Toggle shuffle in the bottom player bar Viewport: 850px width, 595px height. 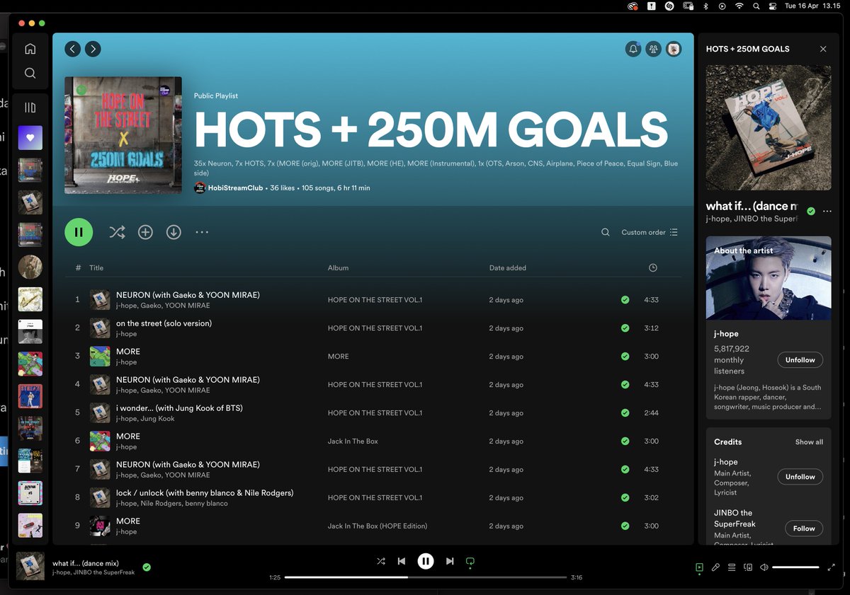(x=381, y=561)
